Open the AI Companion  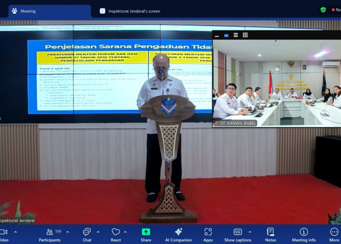[x=179, y=235]
